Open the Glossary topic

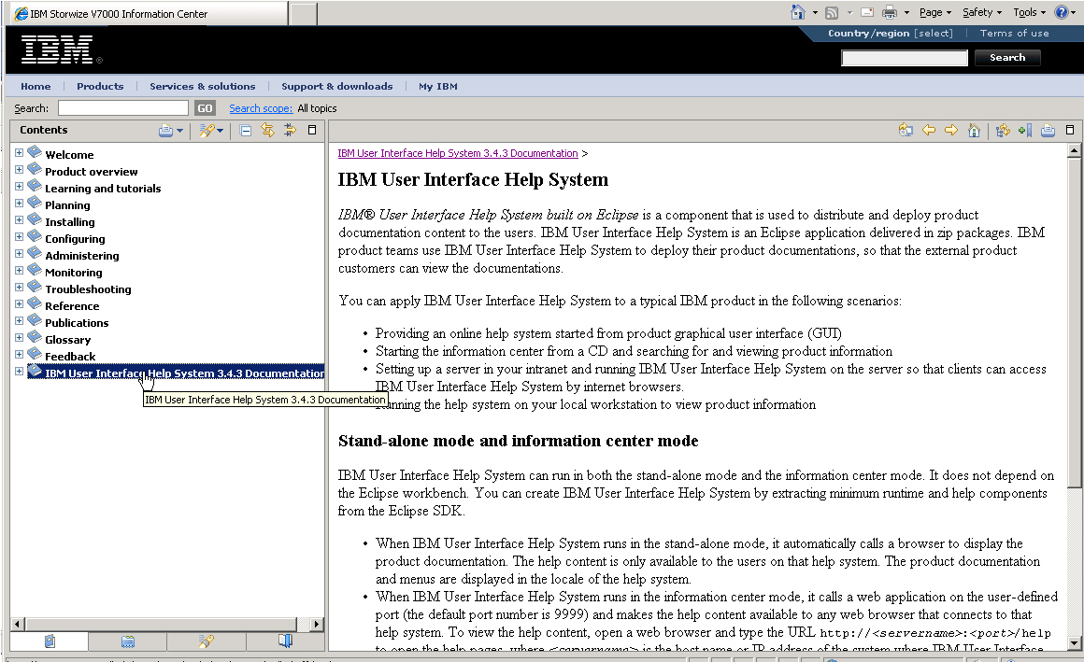pos(67,340)
